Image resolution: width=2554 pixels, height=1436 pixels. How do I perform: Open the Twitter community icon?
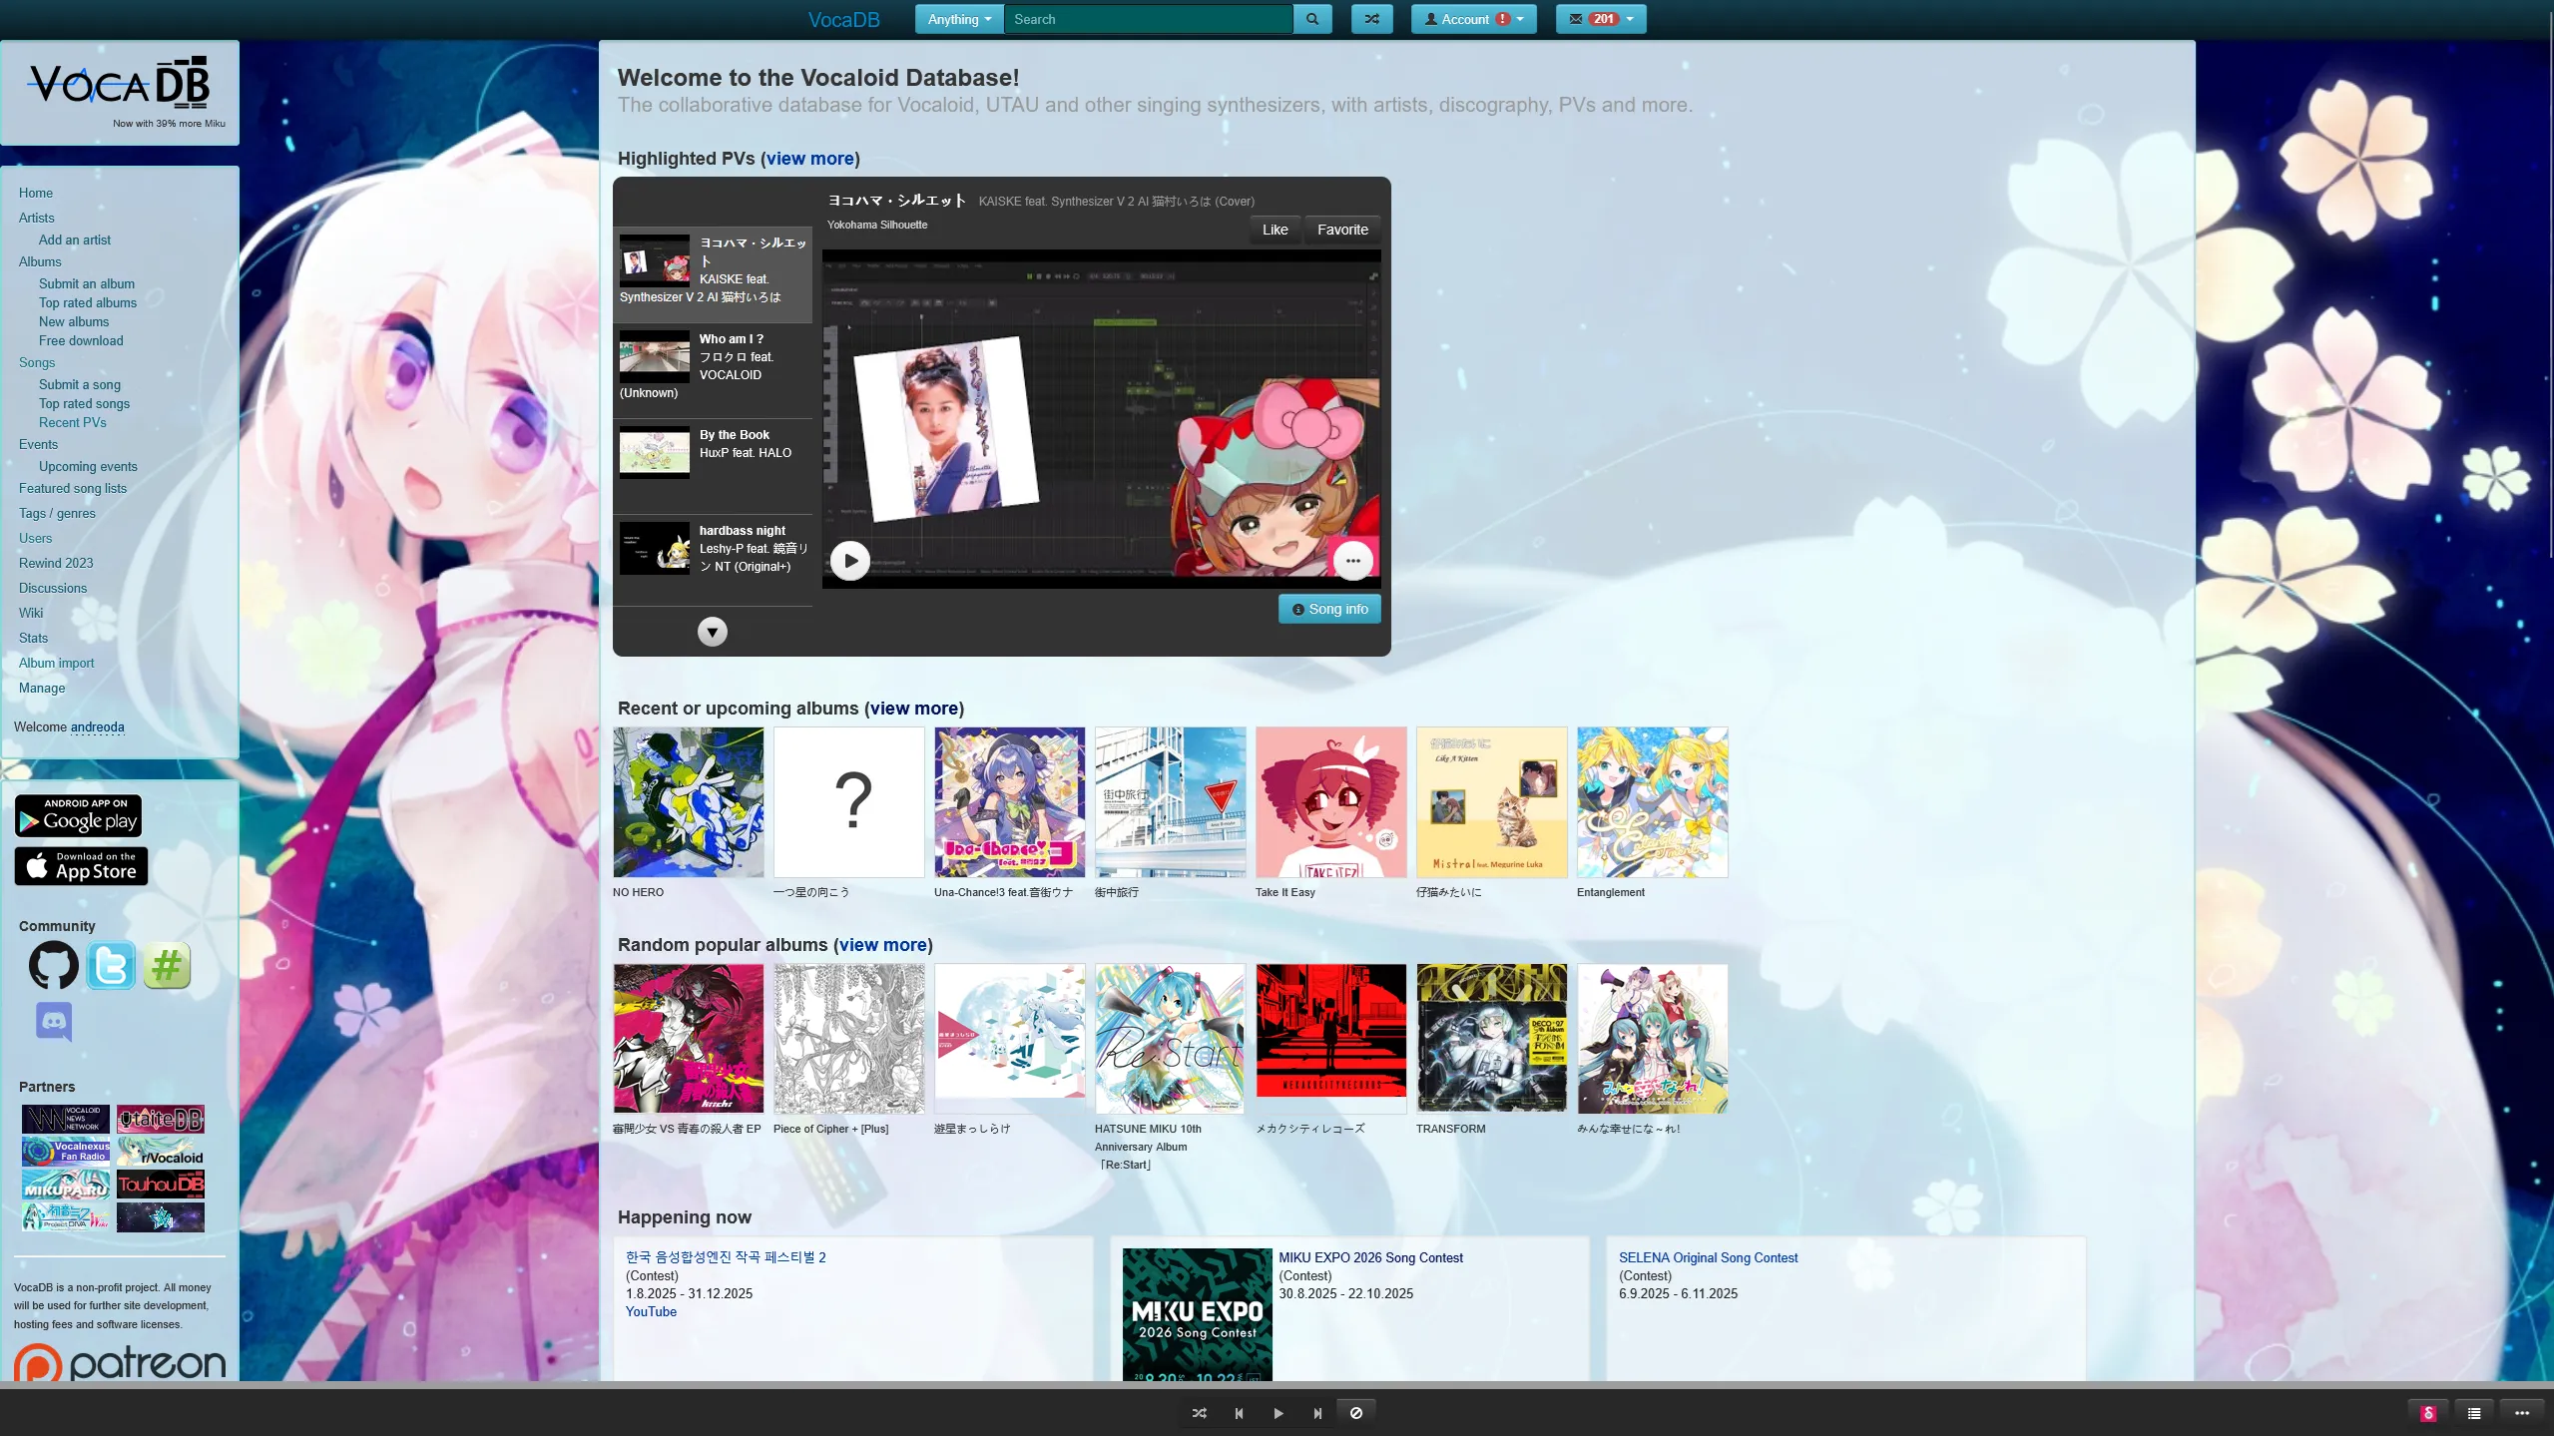[x=110, y=965]
